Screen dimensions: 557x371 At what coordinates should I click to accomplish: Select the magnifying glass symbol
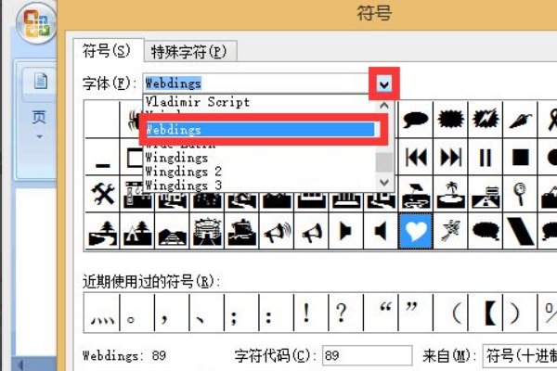520,194
